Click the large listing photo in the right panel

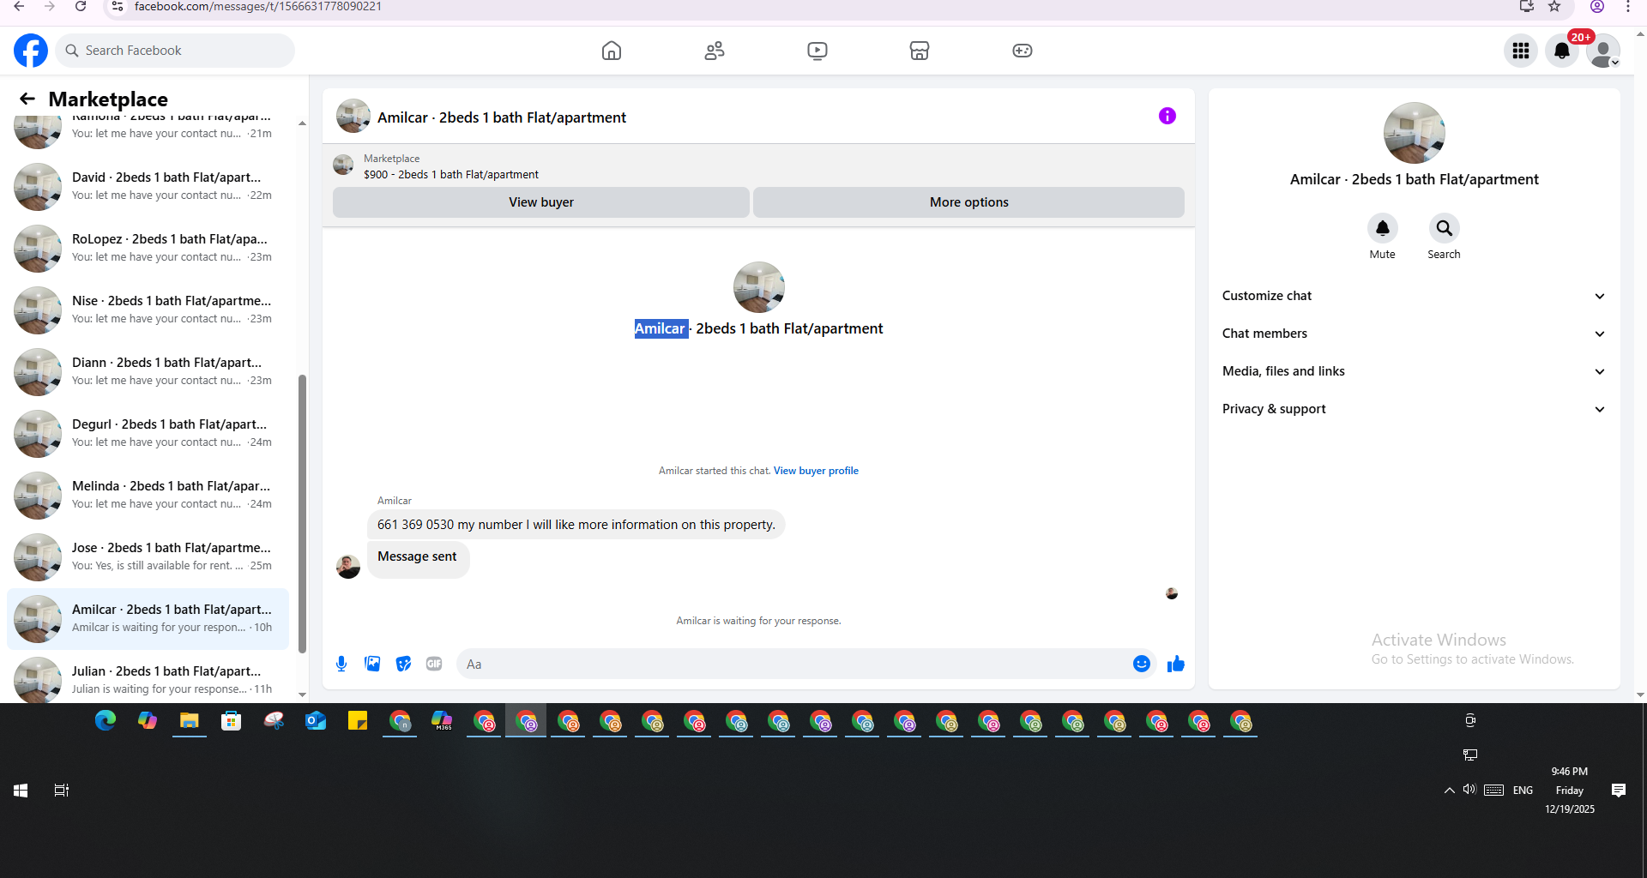1415,133
